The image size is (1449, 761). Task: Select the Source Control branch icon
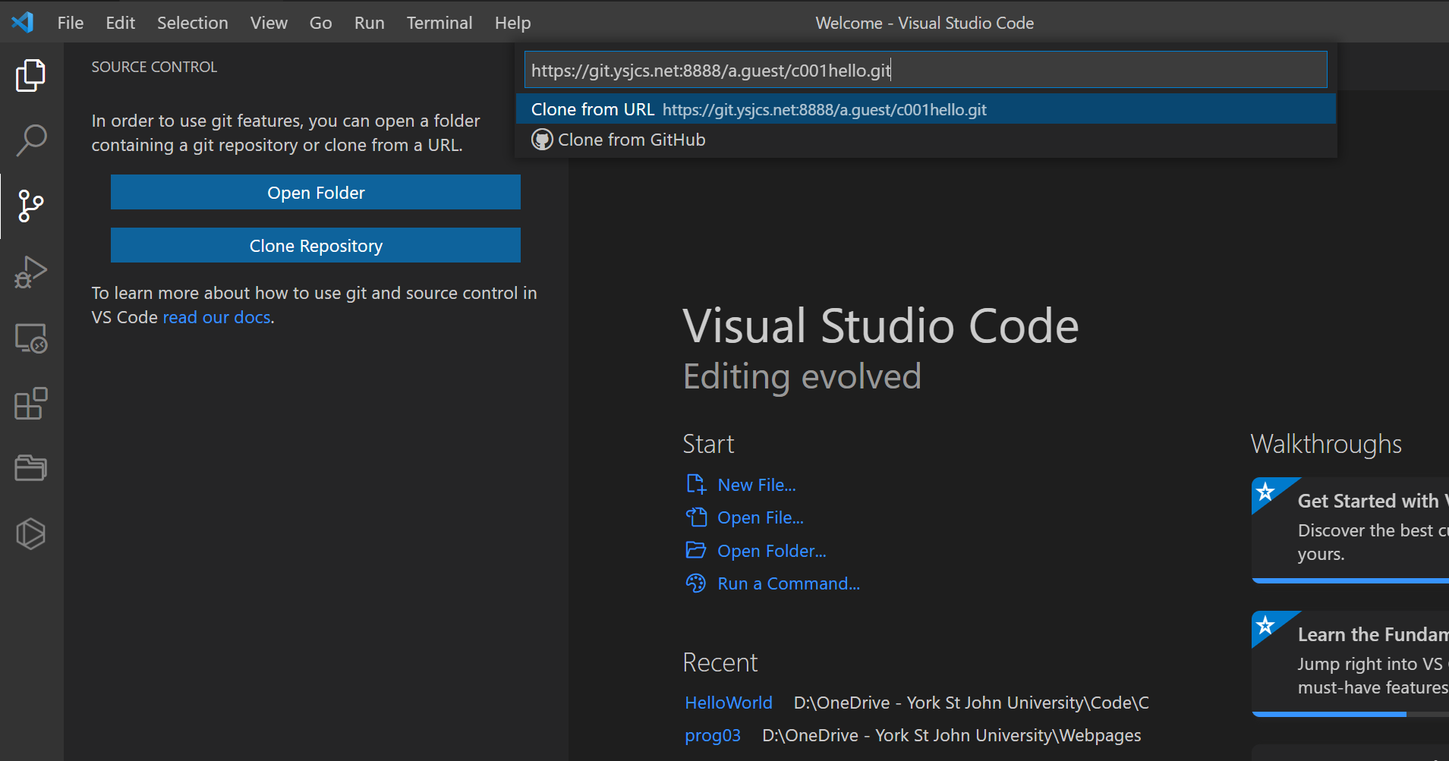(30, 206)
